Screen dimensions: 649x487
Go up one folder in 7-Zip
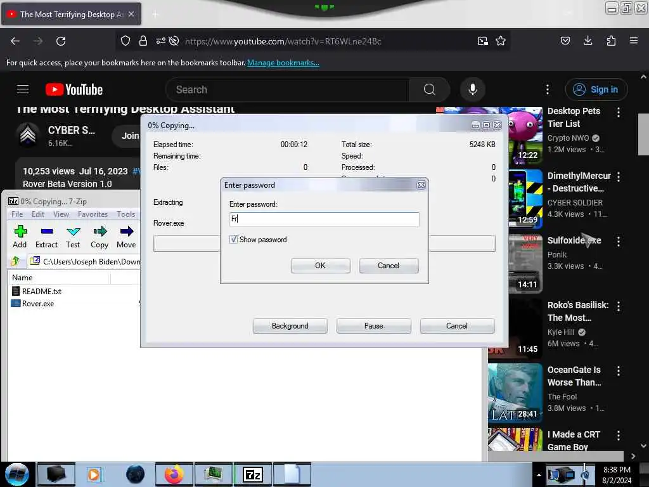[x=15, y=261]
